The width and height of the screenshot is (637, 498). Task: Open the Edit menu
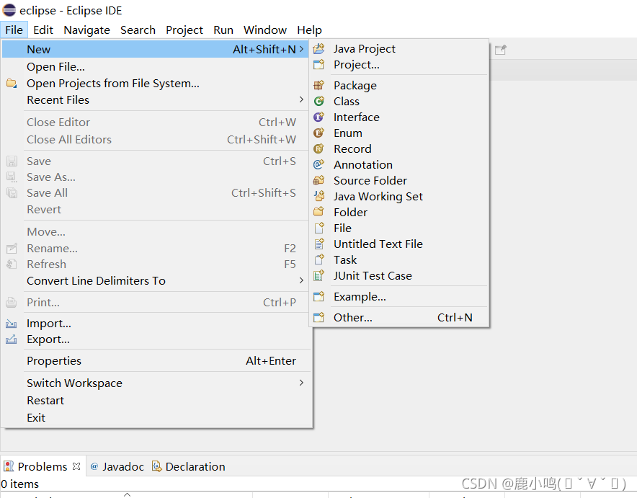tap(43, 30)
